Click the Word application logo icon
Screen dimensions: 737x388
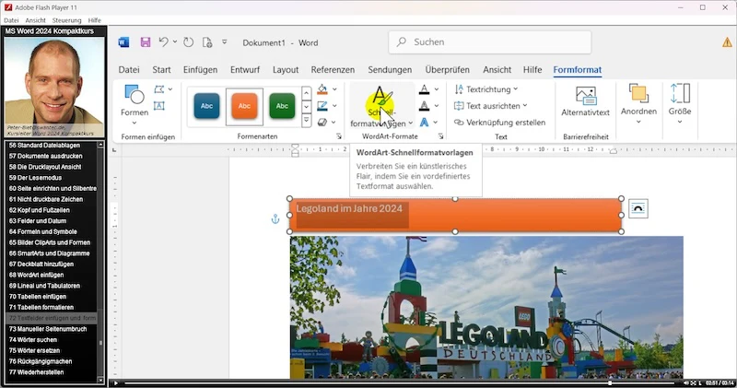123,42
